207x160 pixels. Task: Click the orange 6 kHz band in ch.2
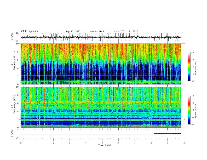click(x=101, y=102)
